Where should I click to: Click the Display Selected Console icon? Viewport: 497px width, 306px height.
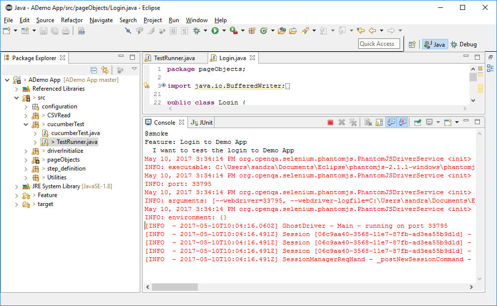(x=429, y=123)
